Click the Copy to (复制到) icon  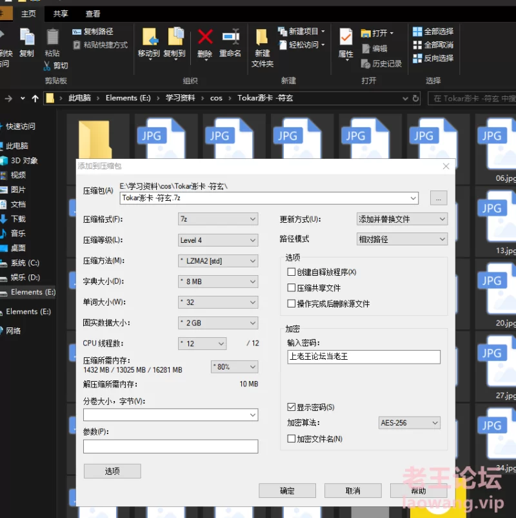(174, 40)
